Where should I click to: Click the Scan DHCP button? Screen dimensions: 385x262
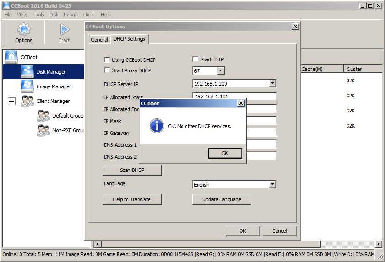132,170
